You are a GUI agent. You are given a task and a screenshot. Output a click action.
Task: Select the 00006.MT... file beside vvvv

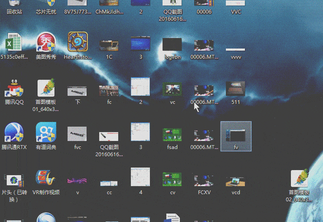pyautogui.click(x=204, y=49)
